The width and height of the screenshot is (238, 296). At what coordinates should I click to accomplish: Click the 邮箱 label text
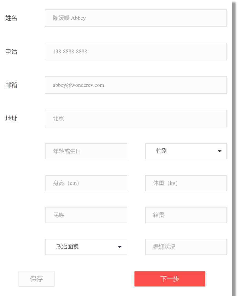[x=11, y=85]
